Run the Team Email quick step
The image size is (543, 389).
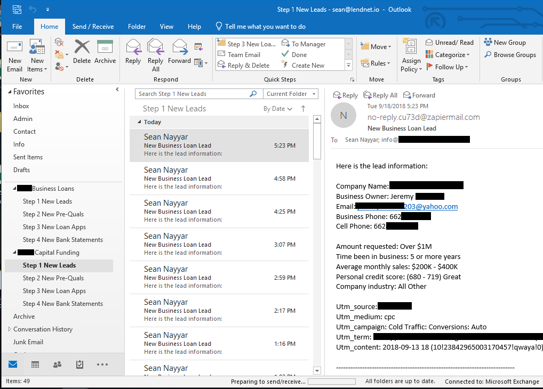(239, 54)
